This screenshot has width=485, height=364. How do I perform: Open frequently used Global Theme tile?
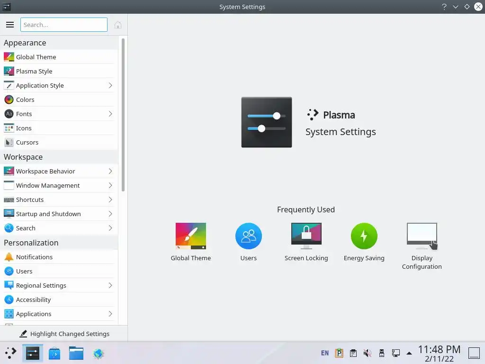point(190,242)
